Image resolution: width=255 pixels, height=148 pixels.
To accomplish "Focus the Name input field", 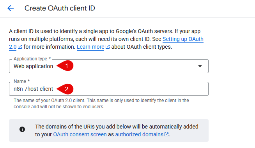I will 109,89.
